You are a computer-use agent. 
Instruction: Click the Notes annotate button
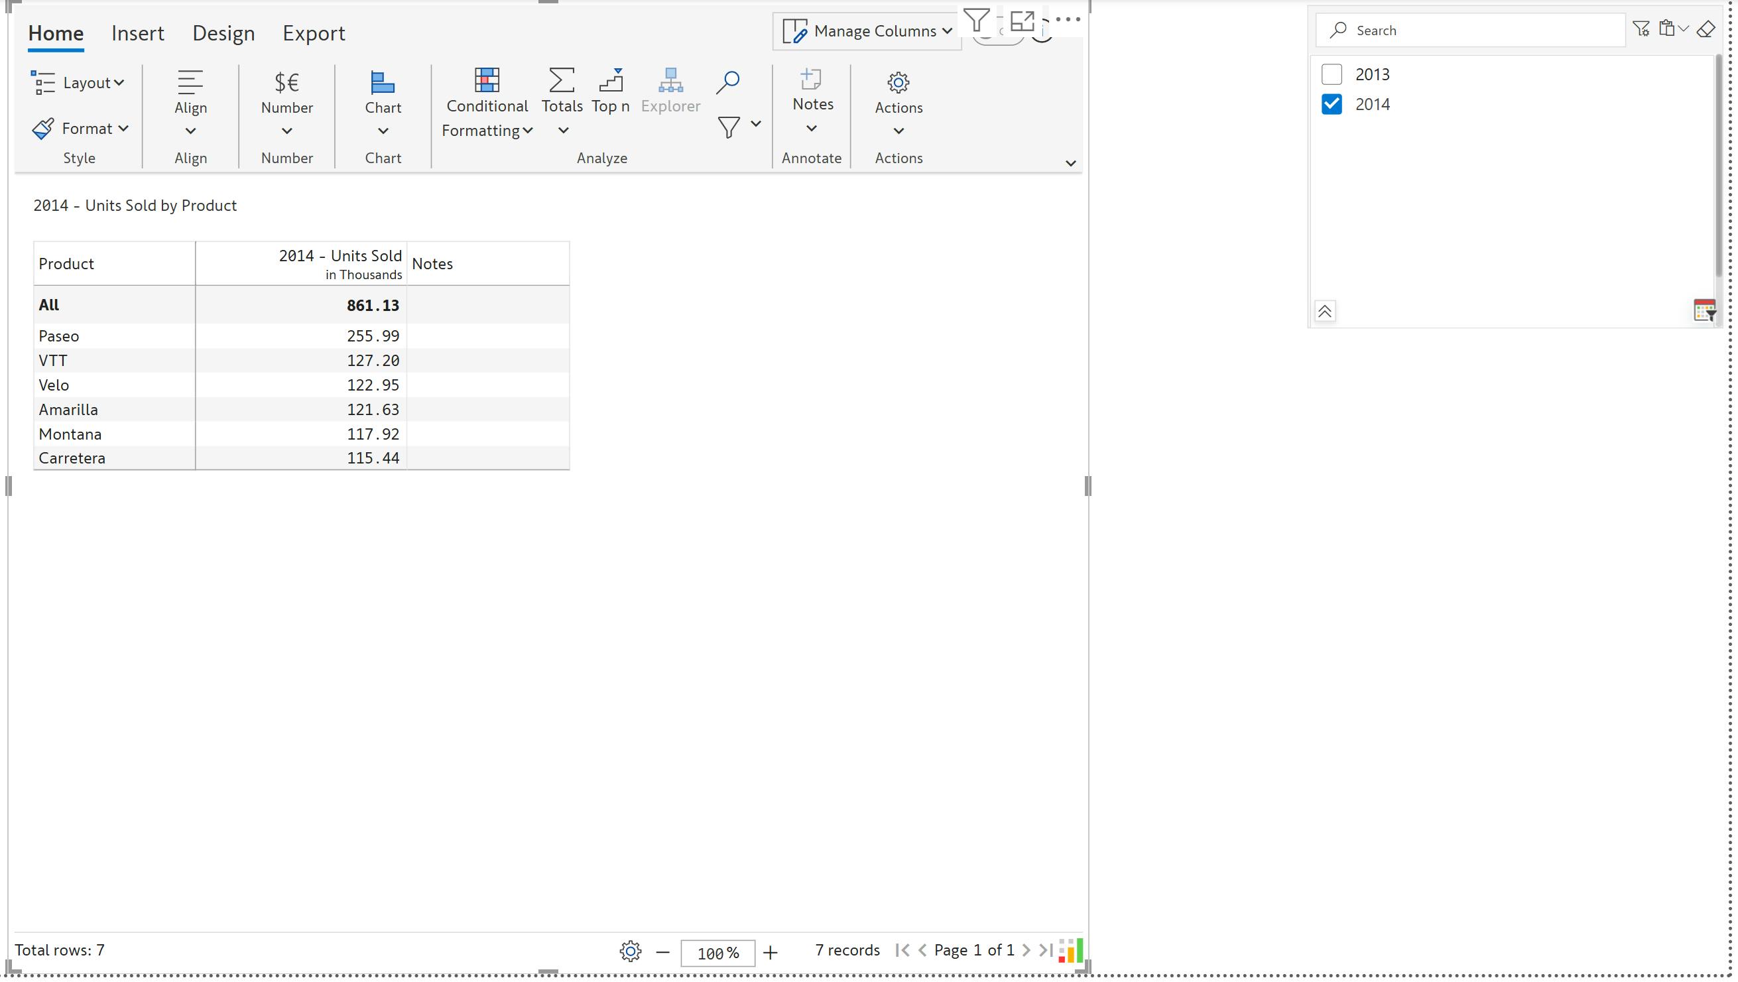click(x=812, y=101)
